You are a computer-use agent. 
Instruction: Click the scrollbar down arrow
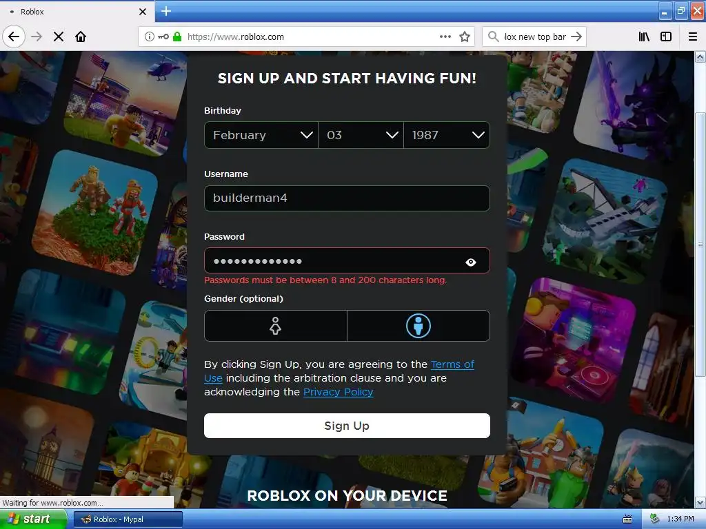point(700,502)
